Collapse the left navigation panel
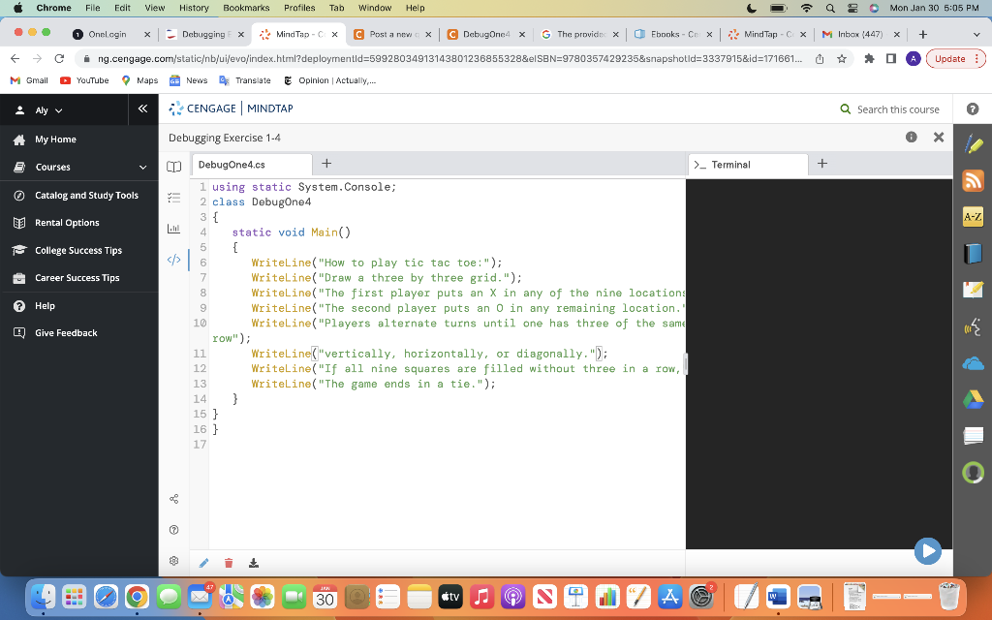Viewport: 992px width, 620px height. coord(141,108)
